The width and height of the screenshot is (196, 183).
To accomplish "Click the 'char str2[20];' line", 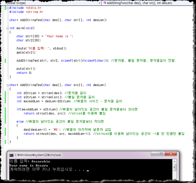I will pos(29,40).
